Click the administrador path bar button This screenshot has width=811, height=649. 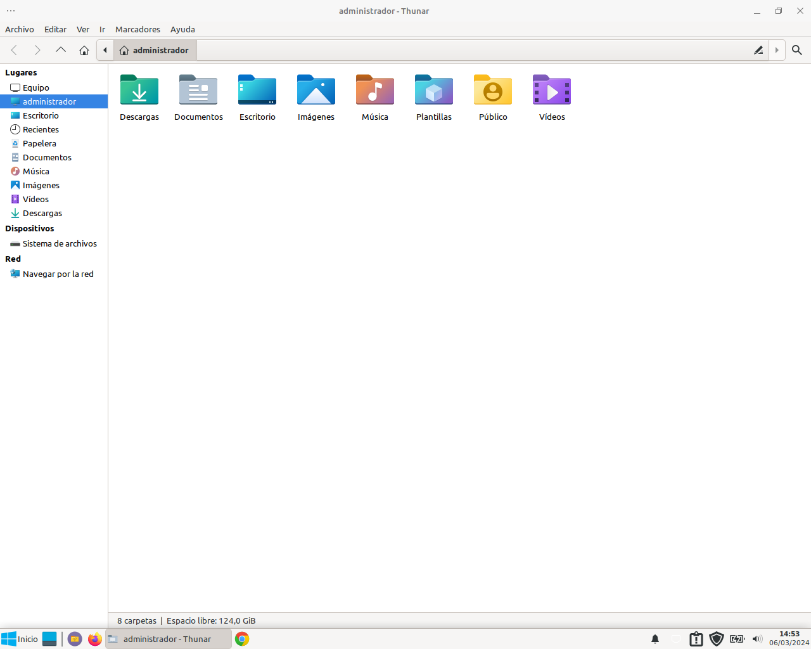tap(155, 50)
